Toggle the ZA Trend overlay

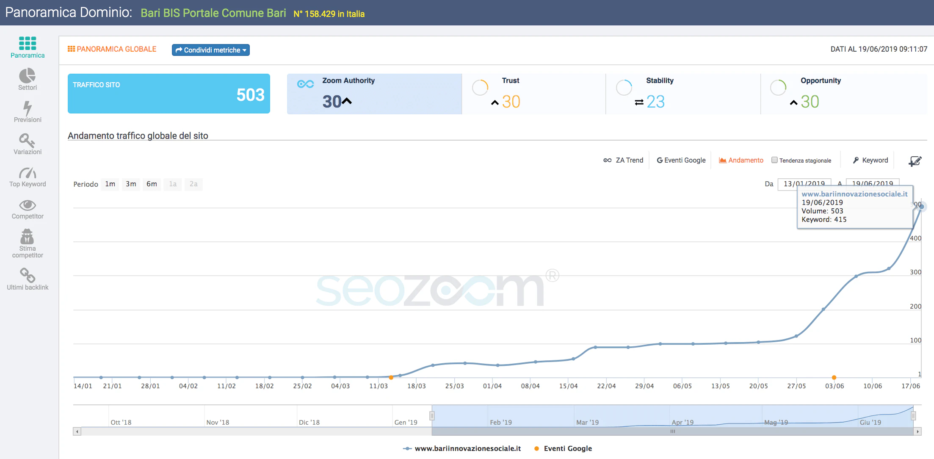click(x=623, y=160)
